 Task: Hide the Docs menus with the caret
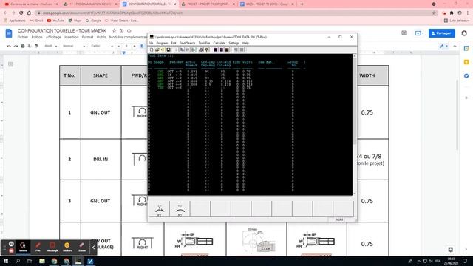tap(455, 46)
